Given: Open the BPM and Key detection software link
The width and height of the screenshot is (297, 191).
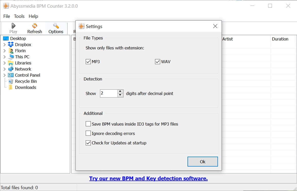Looking at the screenshot, I should 148,179.
